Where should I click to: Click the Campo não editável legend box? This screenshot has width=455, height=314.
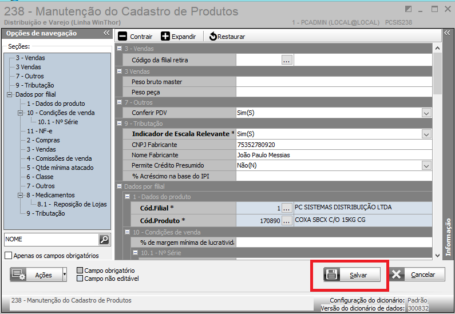[80, 279]
